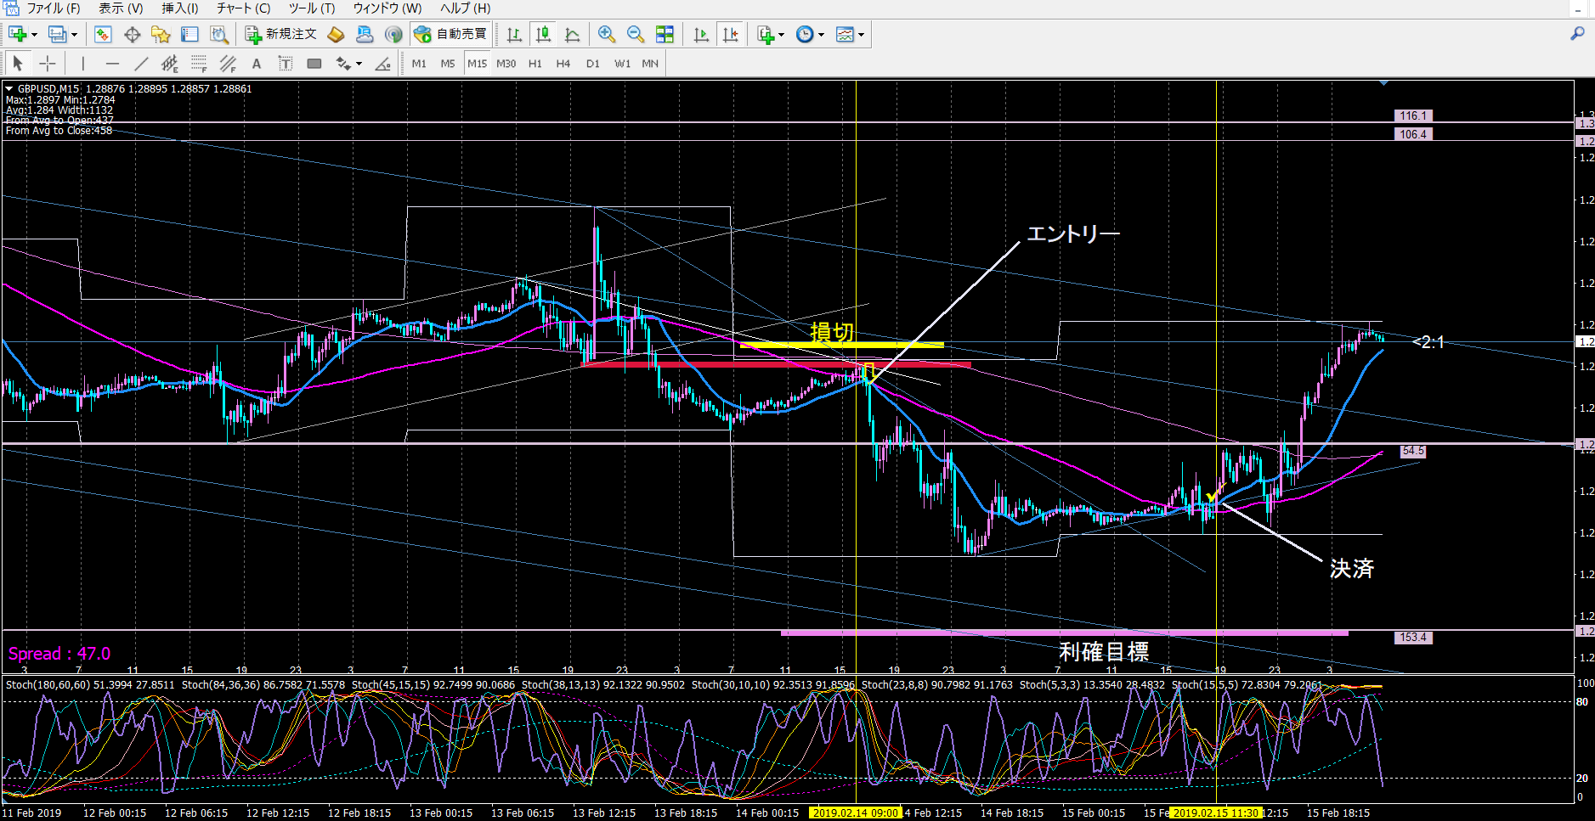Show the Market Watch panel
The height and width of the screenshot is (821, 1595).
click(x=103, y=34)
